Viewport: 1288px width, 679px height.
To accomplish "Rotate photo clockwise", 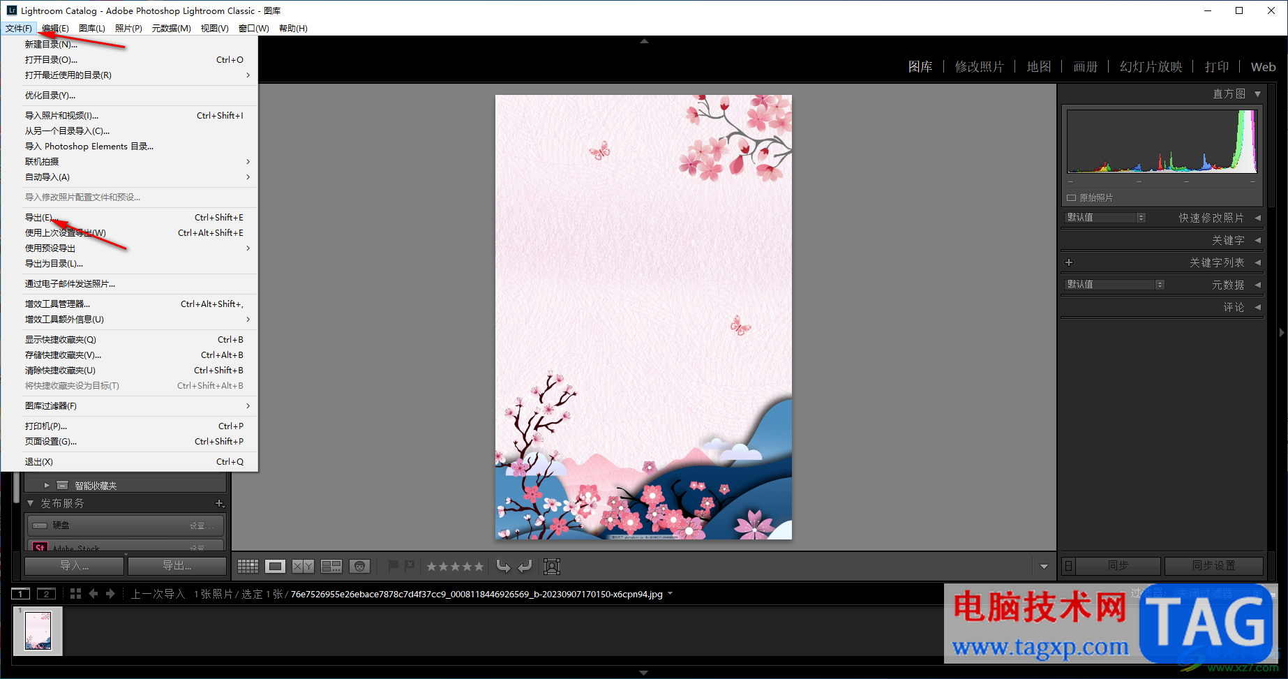I will coord(525,566).
